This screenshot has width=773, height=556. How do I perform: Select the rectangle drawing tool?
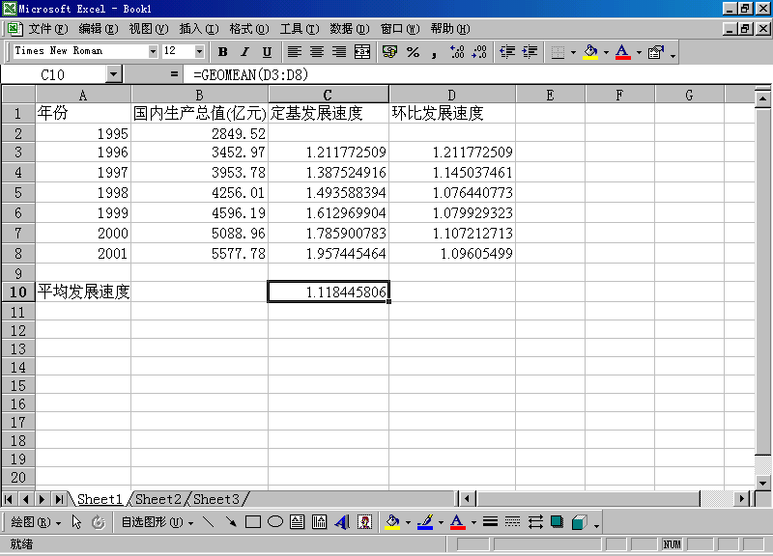(253, 522)
